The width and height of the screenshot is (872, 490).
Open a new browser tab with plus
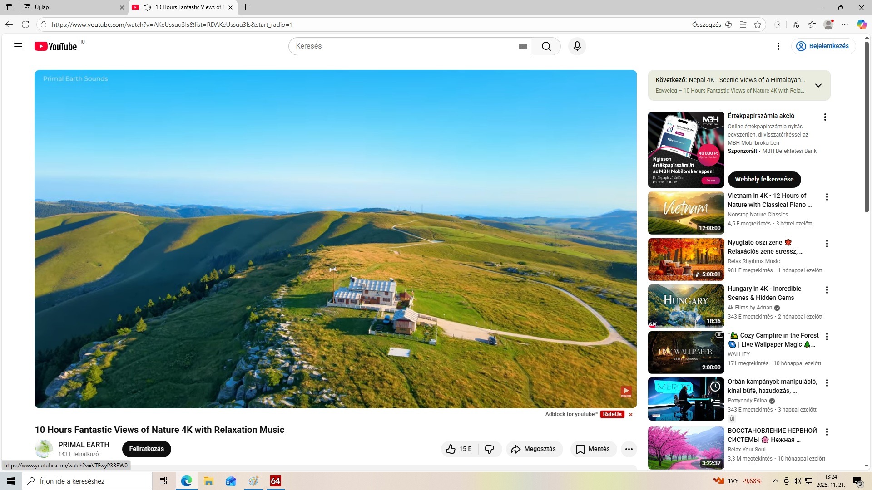246,7
